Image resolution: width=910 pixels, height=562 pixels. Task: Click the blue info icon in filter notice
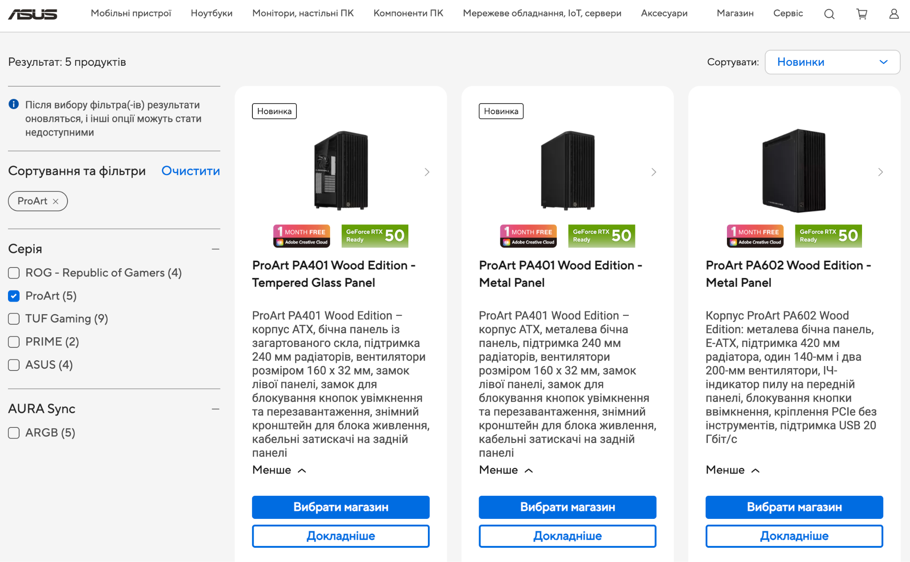pos(14,104)
